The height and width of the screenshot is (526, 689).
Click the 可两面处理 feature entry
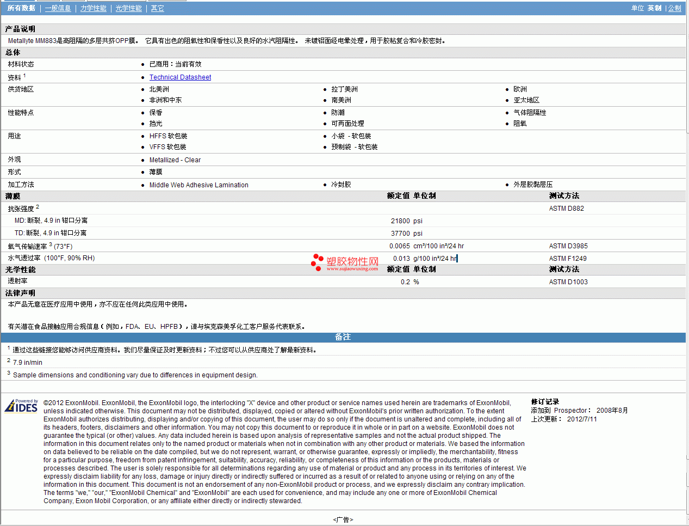click(348, 124)
